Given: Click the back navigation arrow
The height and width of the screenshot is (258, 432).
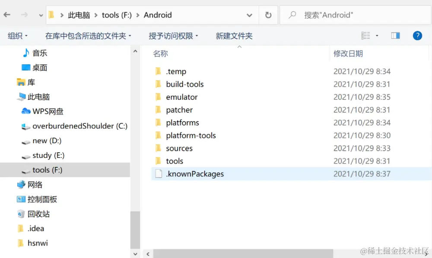Looking at the screenshot, I should pos(7,15).
